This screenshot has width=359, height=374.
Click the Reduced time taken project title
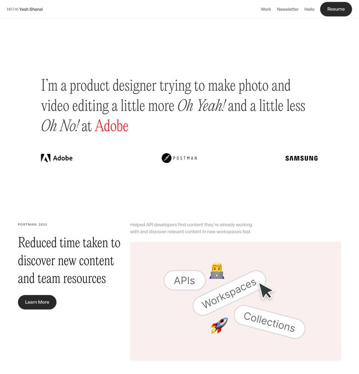(x=69, y=260)
